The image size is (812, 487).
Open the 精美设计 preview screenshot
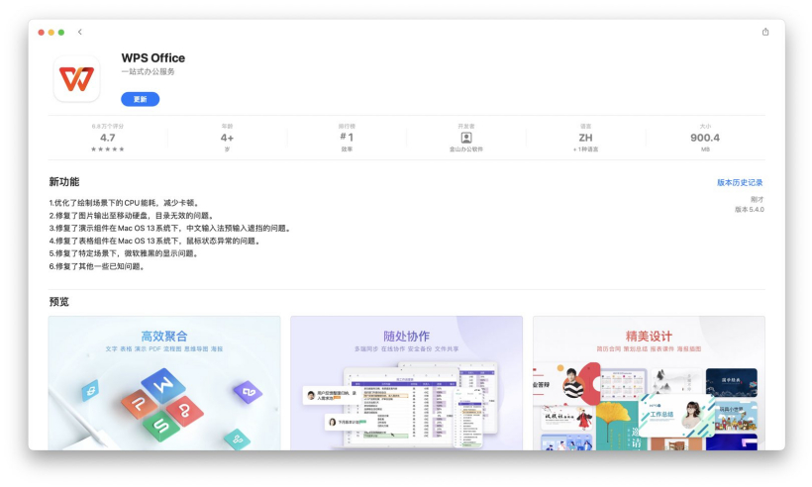pyautogui.click(x=649, y=383)
